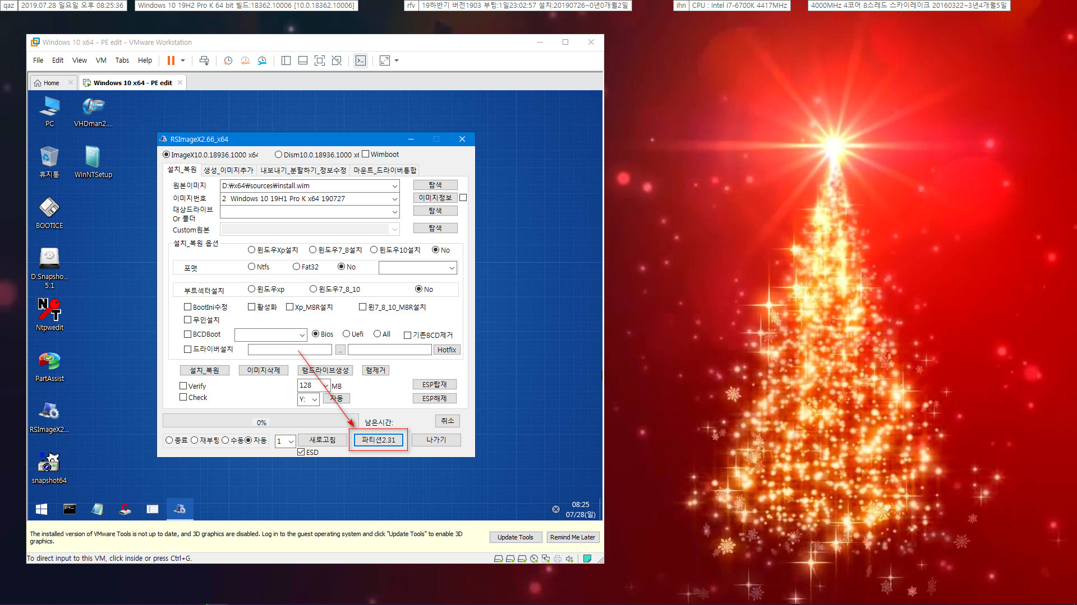Launch RSImageX2 desktop icon
This screenshot has width=1077, height=605.
click(x=49, y=417)
